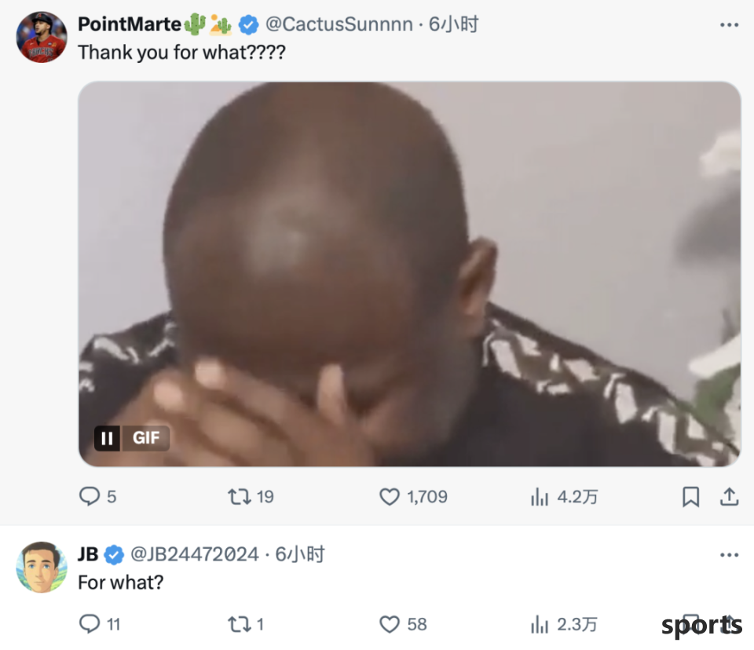Open JB's profile avatar
The height and width of the screenshot is (650, 754).
42,567
